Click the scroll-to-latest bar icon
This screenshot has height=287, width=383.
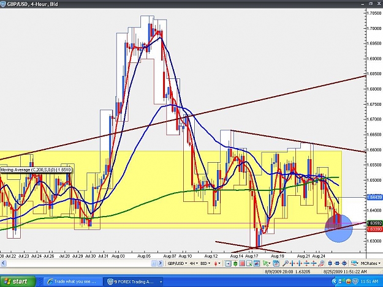(228, 263)
